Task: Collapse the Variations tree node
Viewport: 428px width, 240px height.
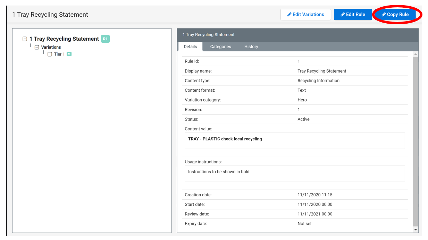Action: (x=37, y=47)
